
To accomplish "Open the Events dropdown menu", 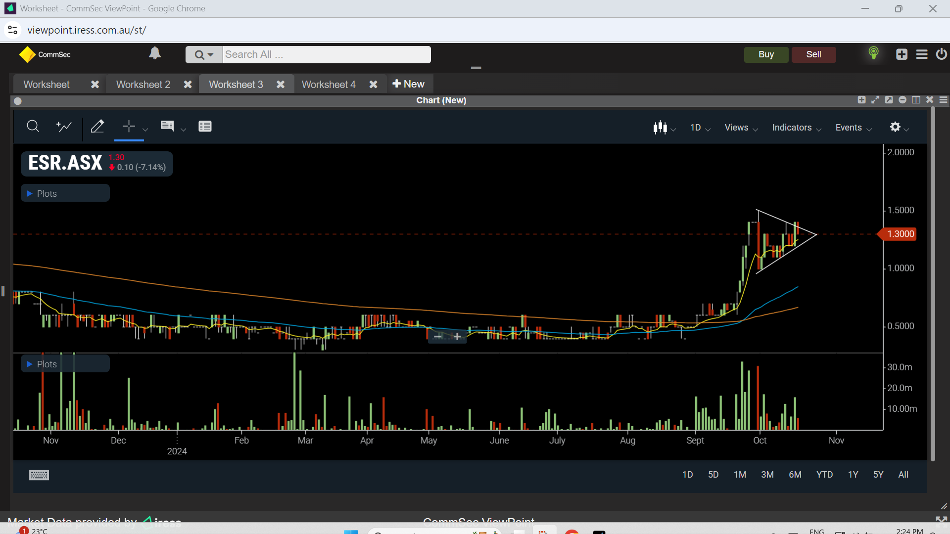I will pos(854,128).
